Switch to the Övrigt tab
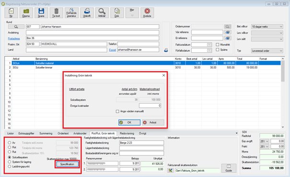The height and width of the screenshot is (177, 290). point(142,133)
